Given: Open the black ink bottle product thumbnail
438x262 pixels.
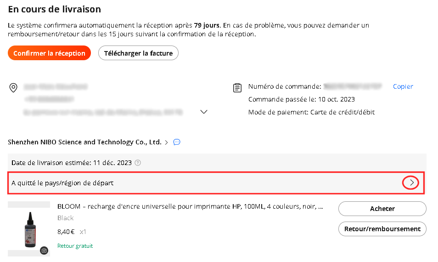Looking at the screenshot, I should [x=29, y=229].
